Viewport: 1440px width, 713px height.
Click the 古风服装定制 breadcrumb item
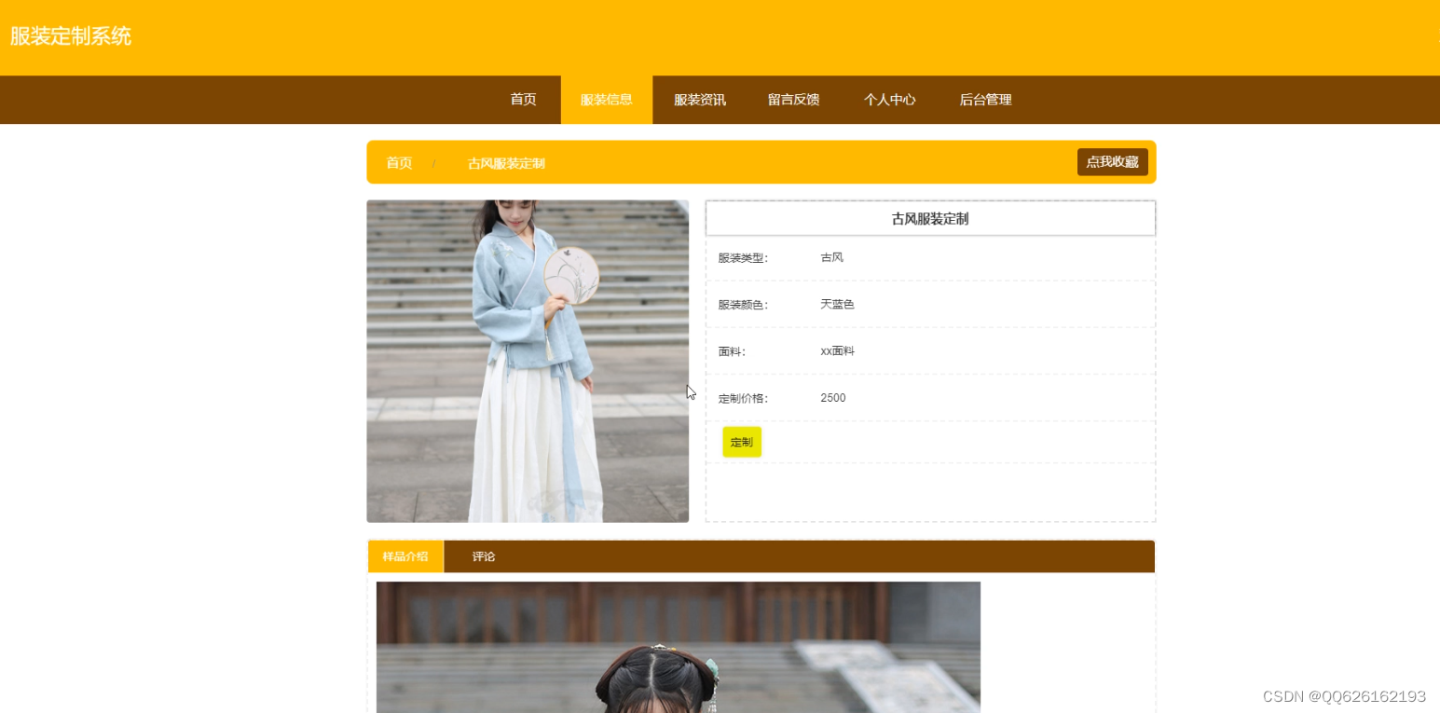[x=506, y=163]
